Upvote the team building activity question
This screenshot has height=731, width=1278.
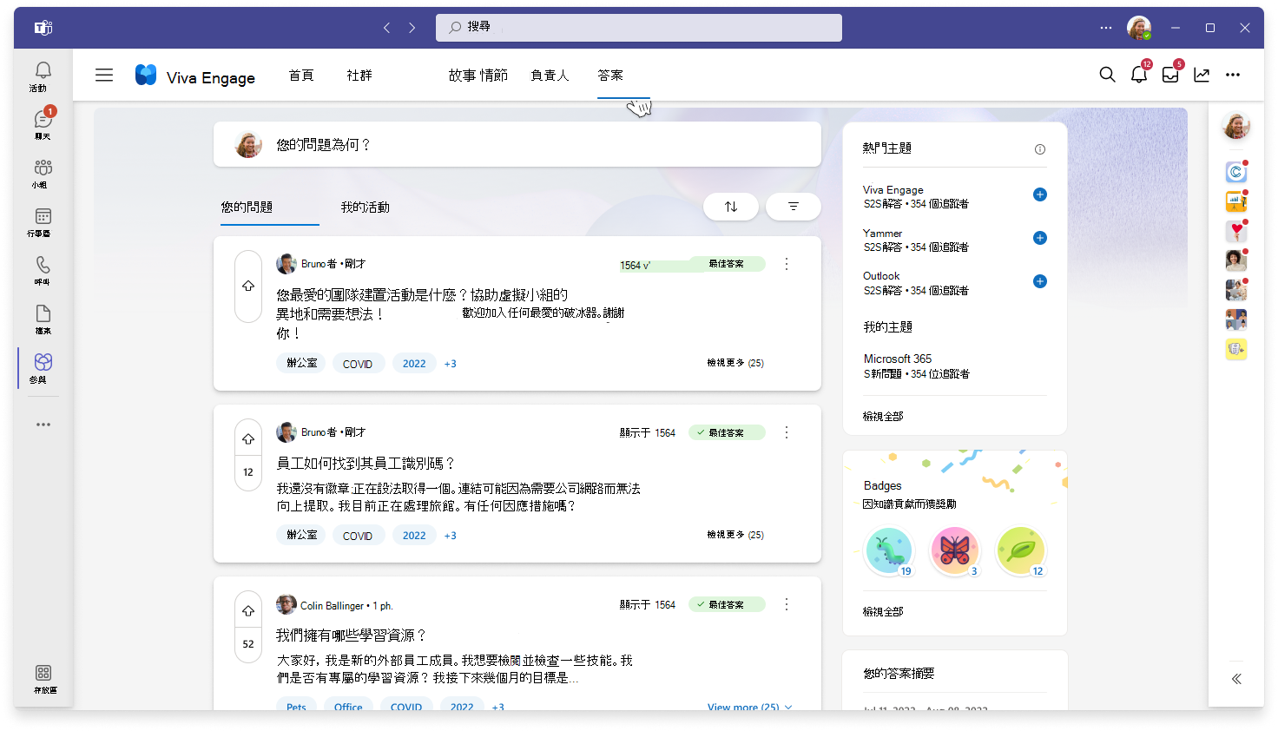[248, 286]
